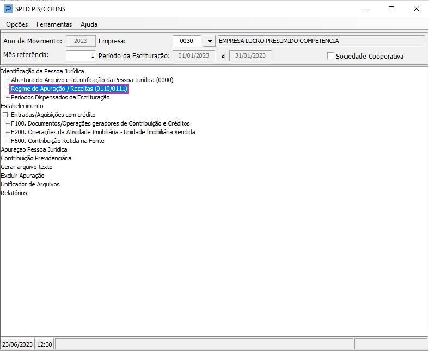Expand Entradas/Aquisições com crédito plus box
Viewport: 429px width, 351px height.
(x=5, y=115)
